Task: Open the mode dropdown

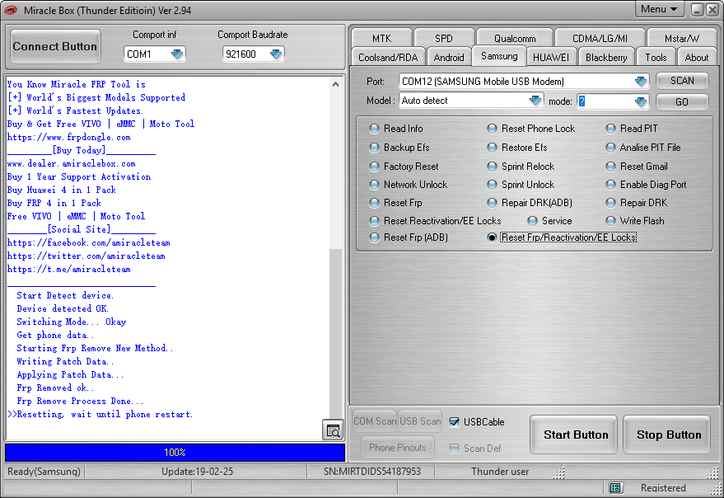Action: click(x=641, y=101)
